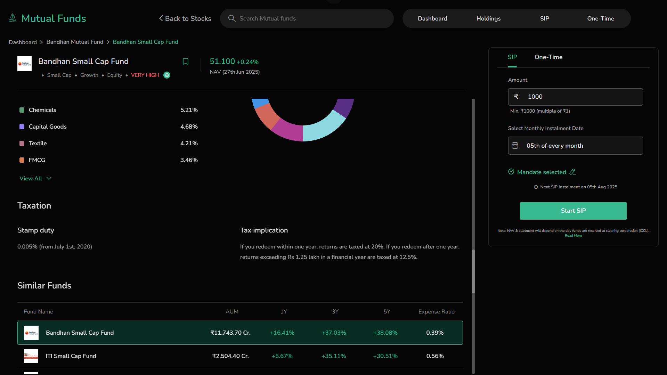Image resolution: width=667 pixels, height=375 pixels.
Task: Sort by AUM column header
Action: (x=232, y=312)
